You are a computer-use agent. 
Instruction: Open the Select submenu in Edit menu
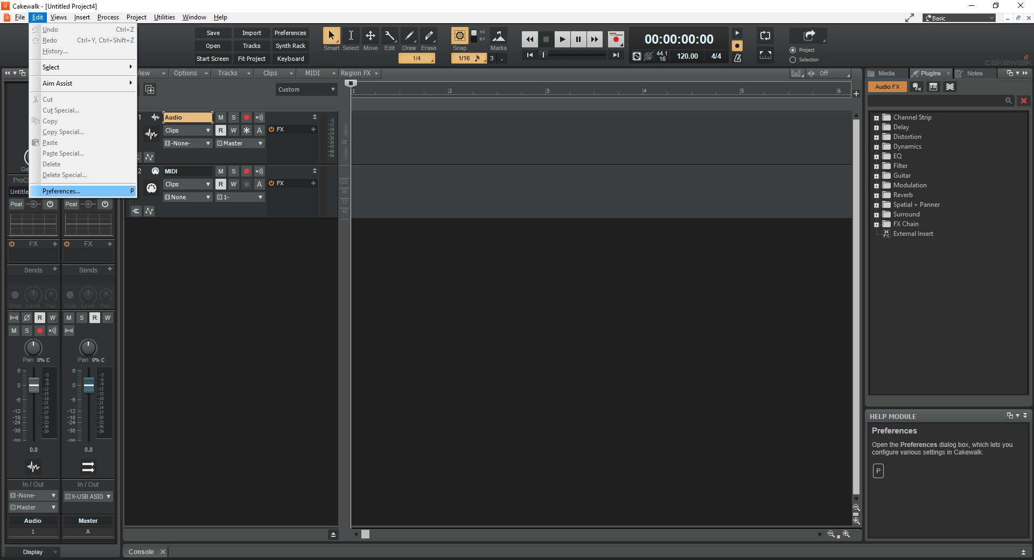click(x=82, y=67)
